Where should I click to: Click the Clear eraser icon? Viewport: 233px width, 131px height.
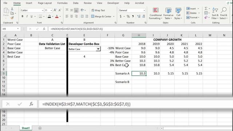pyautogui.click(x=206, y=17)
